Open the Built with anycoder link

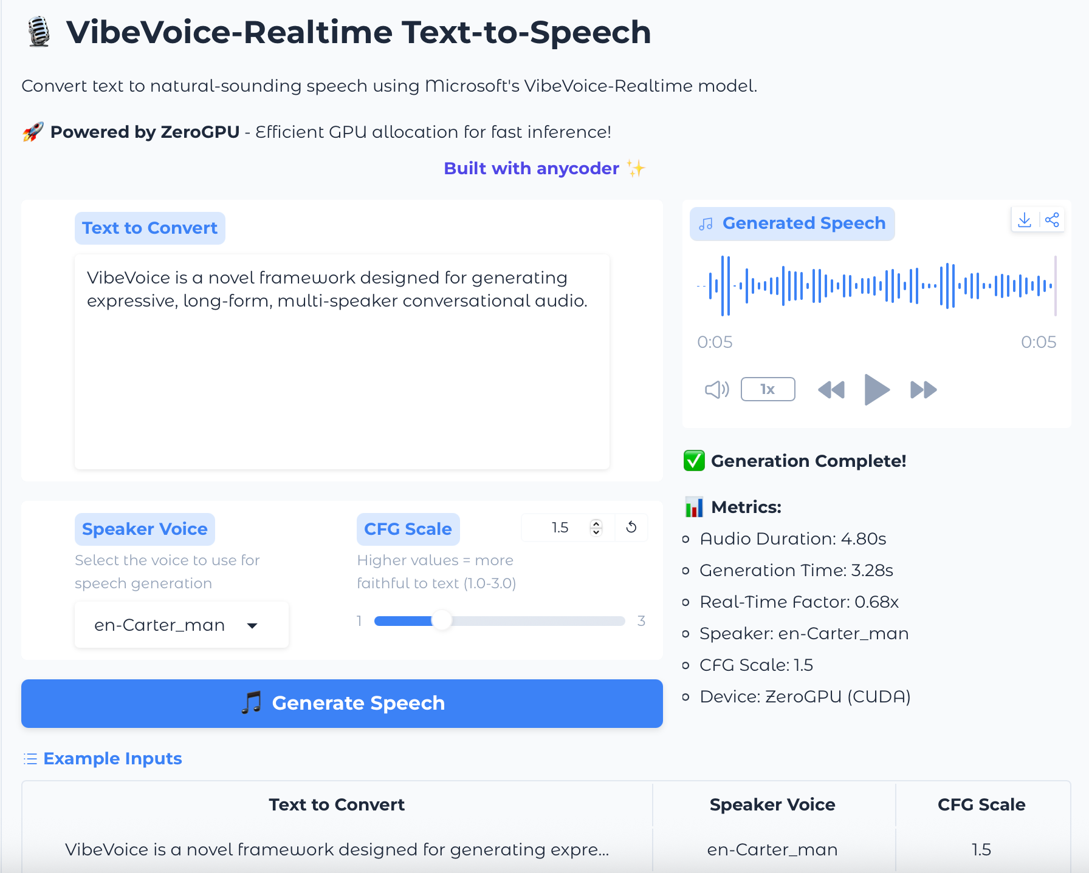pyautogui.click(x=532, y=168)
